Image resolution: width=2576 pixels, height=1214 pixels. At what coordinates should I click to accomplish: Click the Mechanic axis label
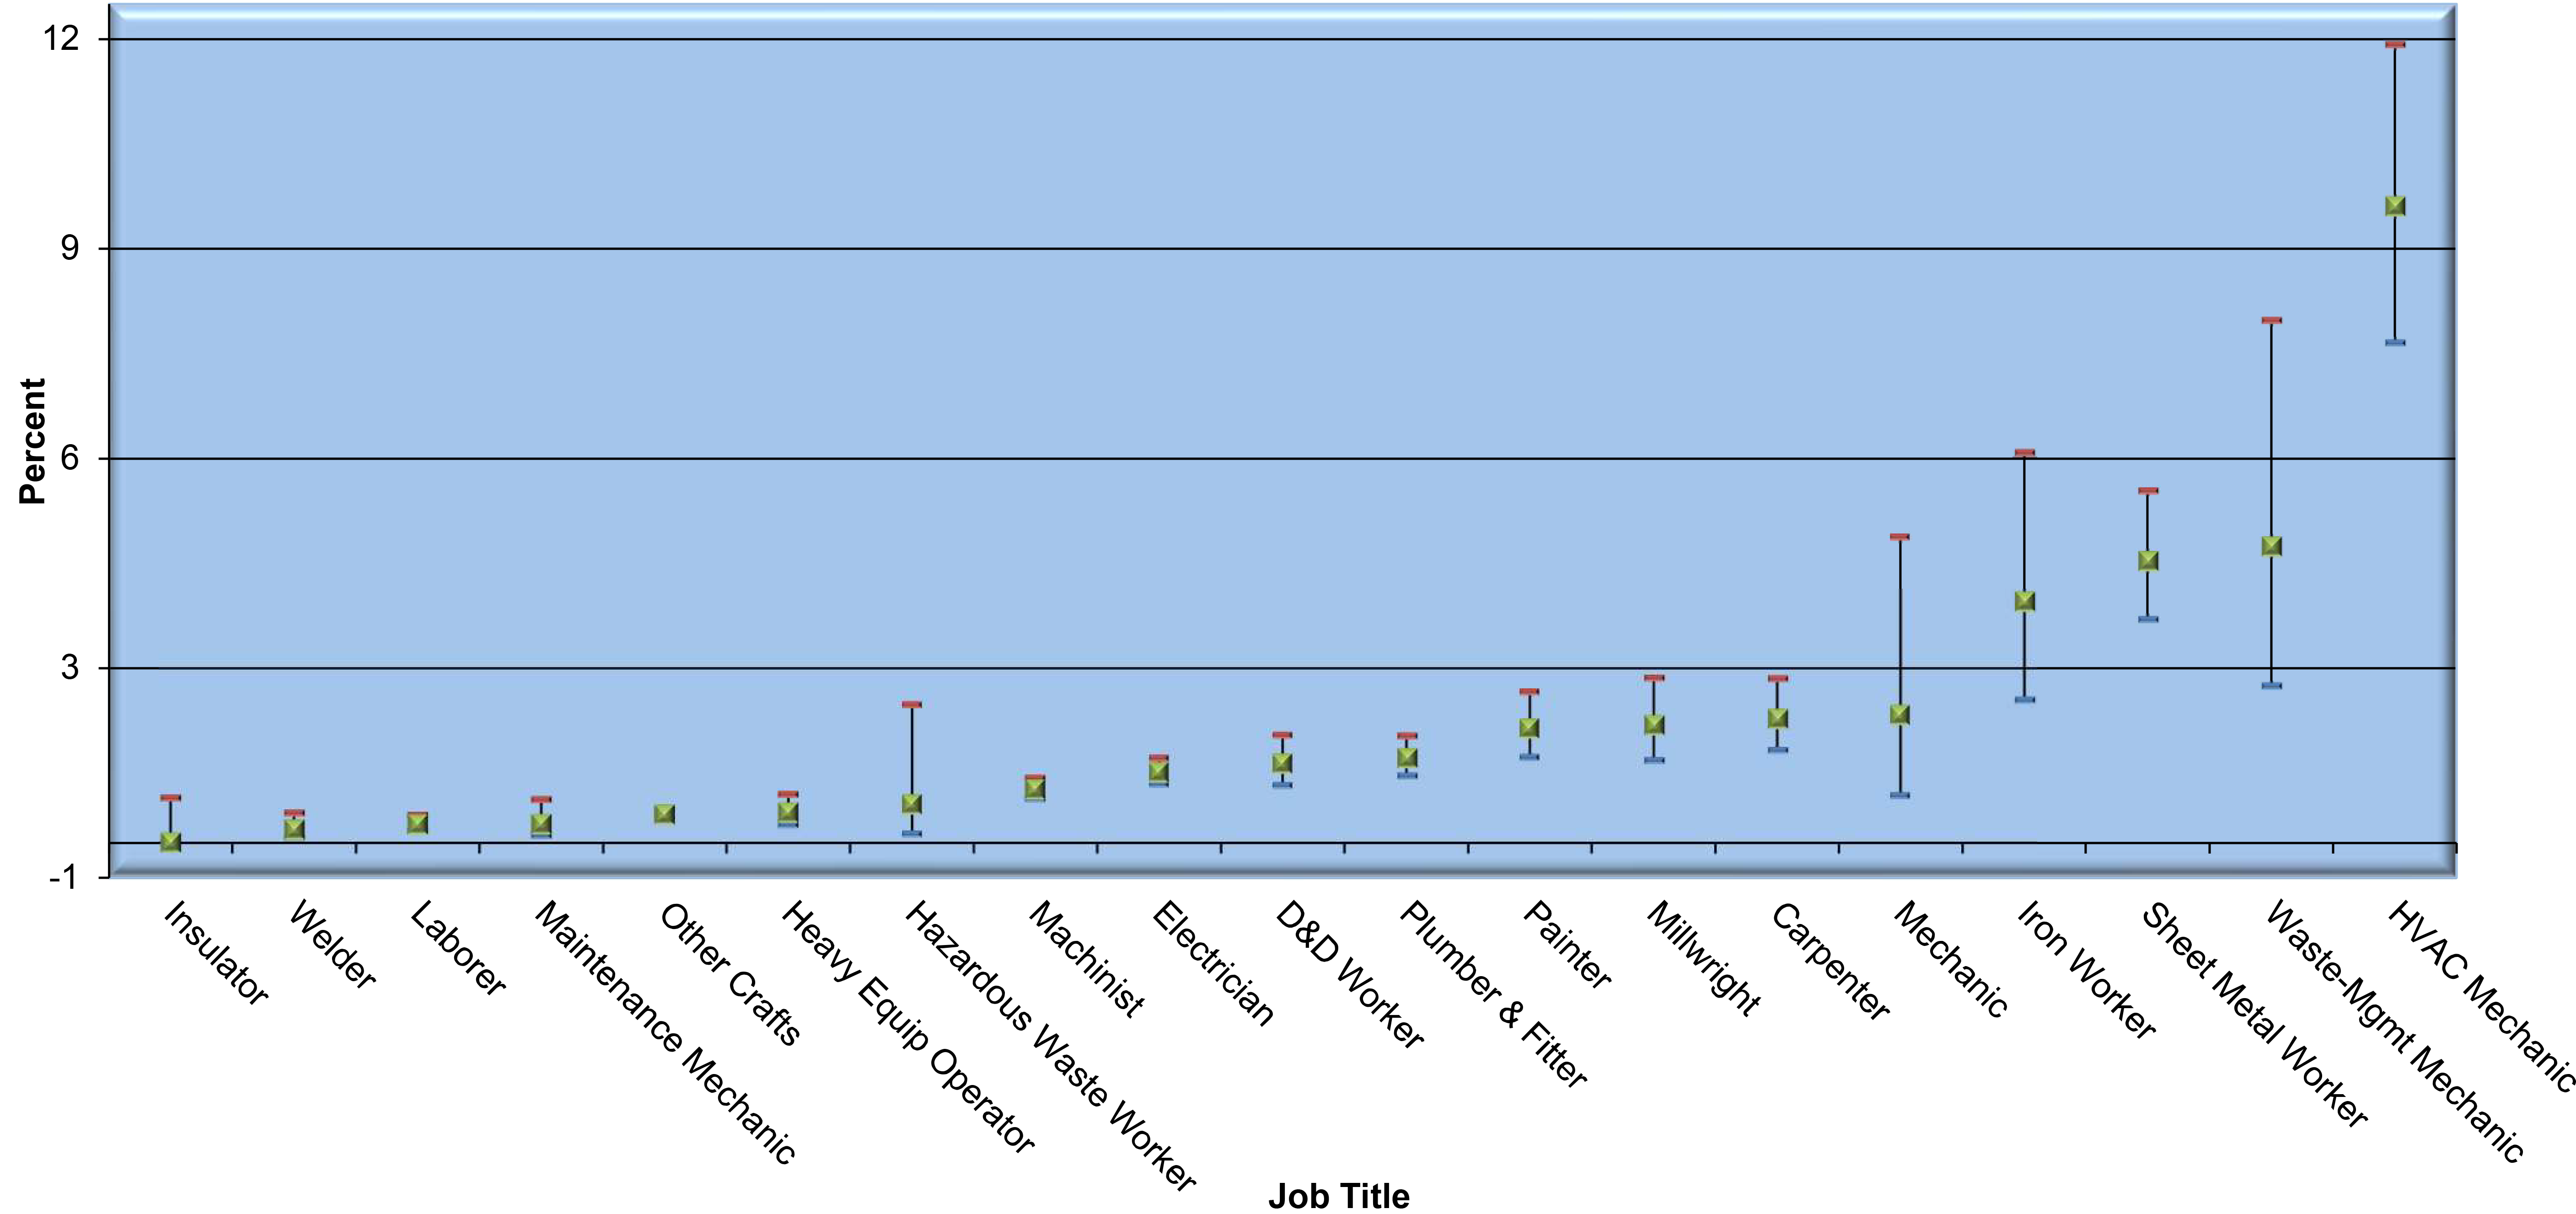pos(1951,960)
